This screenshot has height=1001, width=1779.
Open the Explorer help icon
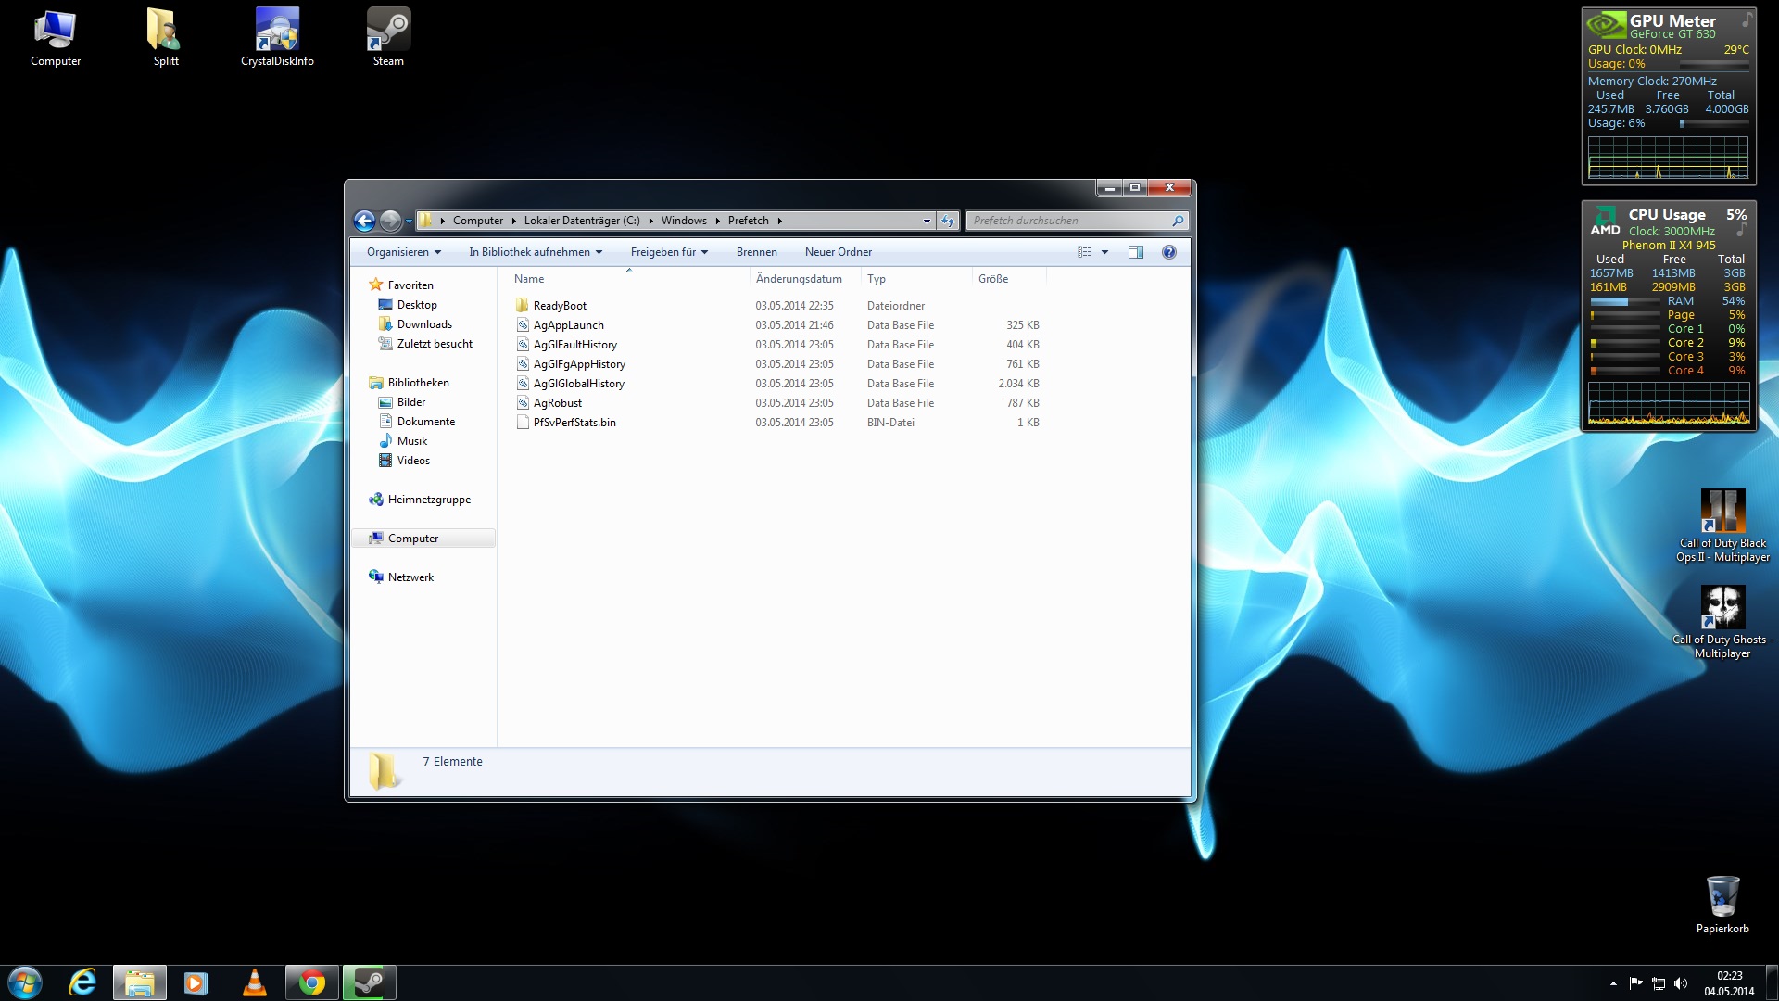(1169, 252)
